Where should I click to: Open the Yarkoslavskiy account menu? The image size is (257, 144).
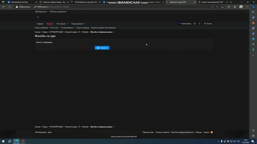[x=185, y=24]
